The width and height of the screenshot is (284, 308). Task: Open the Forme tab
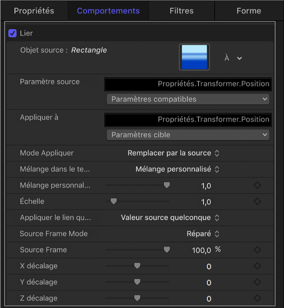(x=249, y=11)
